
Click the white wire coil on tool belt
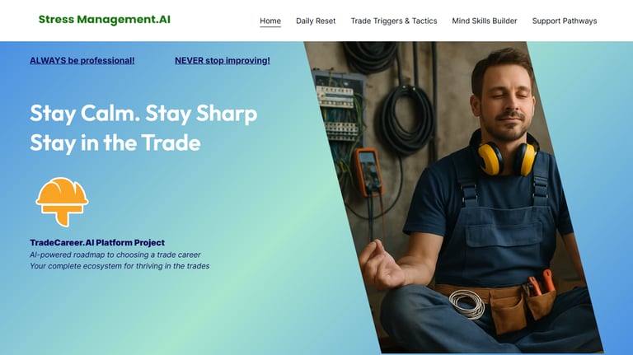(x=467, y=303)
